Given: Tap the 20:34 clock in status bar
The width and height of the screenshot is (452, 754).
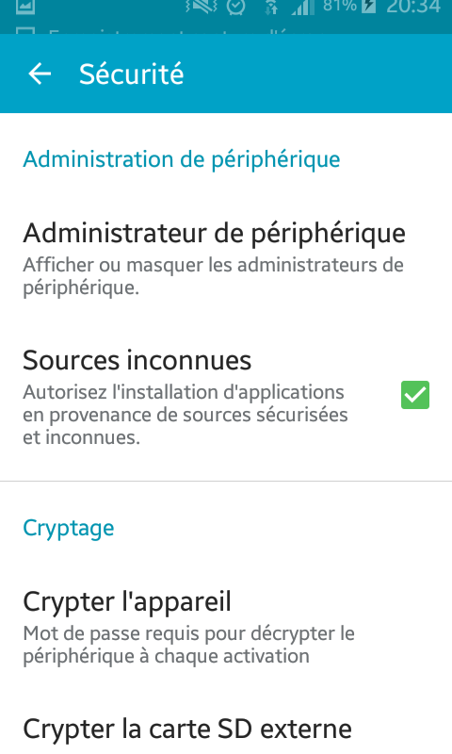Looking at the screenshot, I should [x=413, y=7].
